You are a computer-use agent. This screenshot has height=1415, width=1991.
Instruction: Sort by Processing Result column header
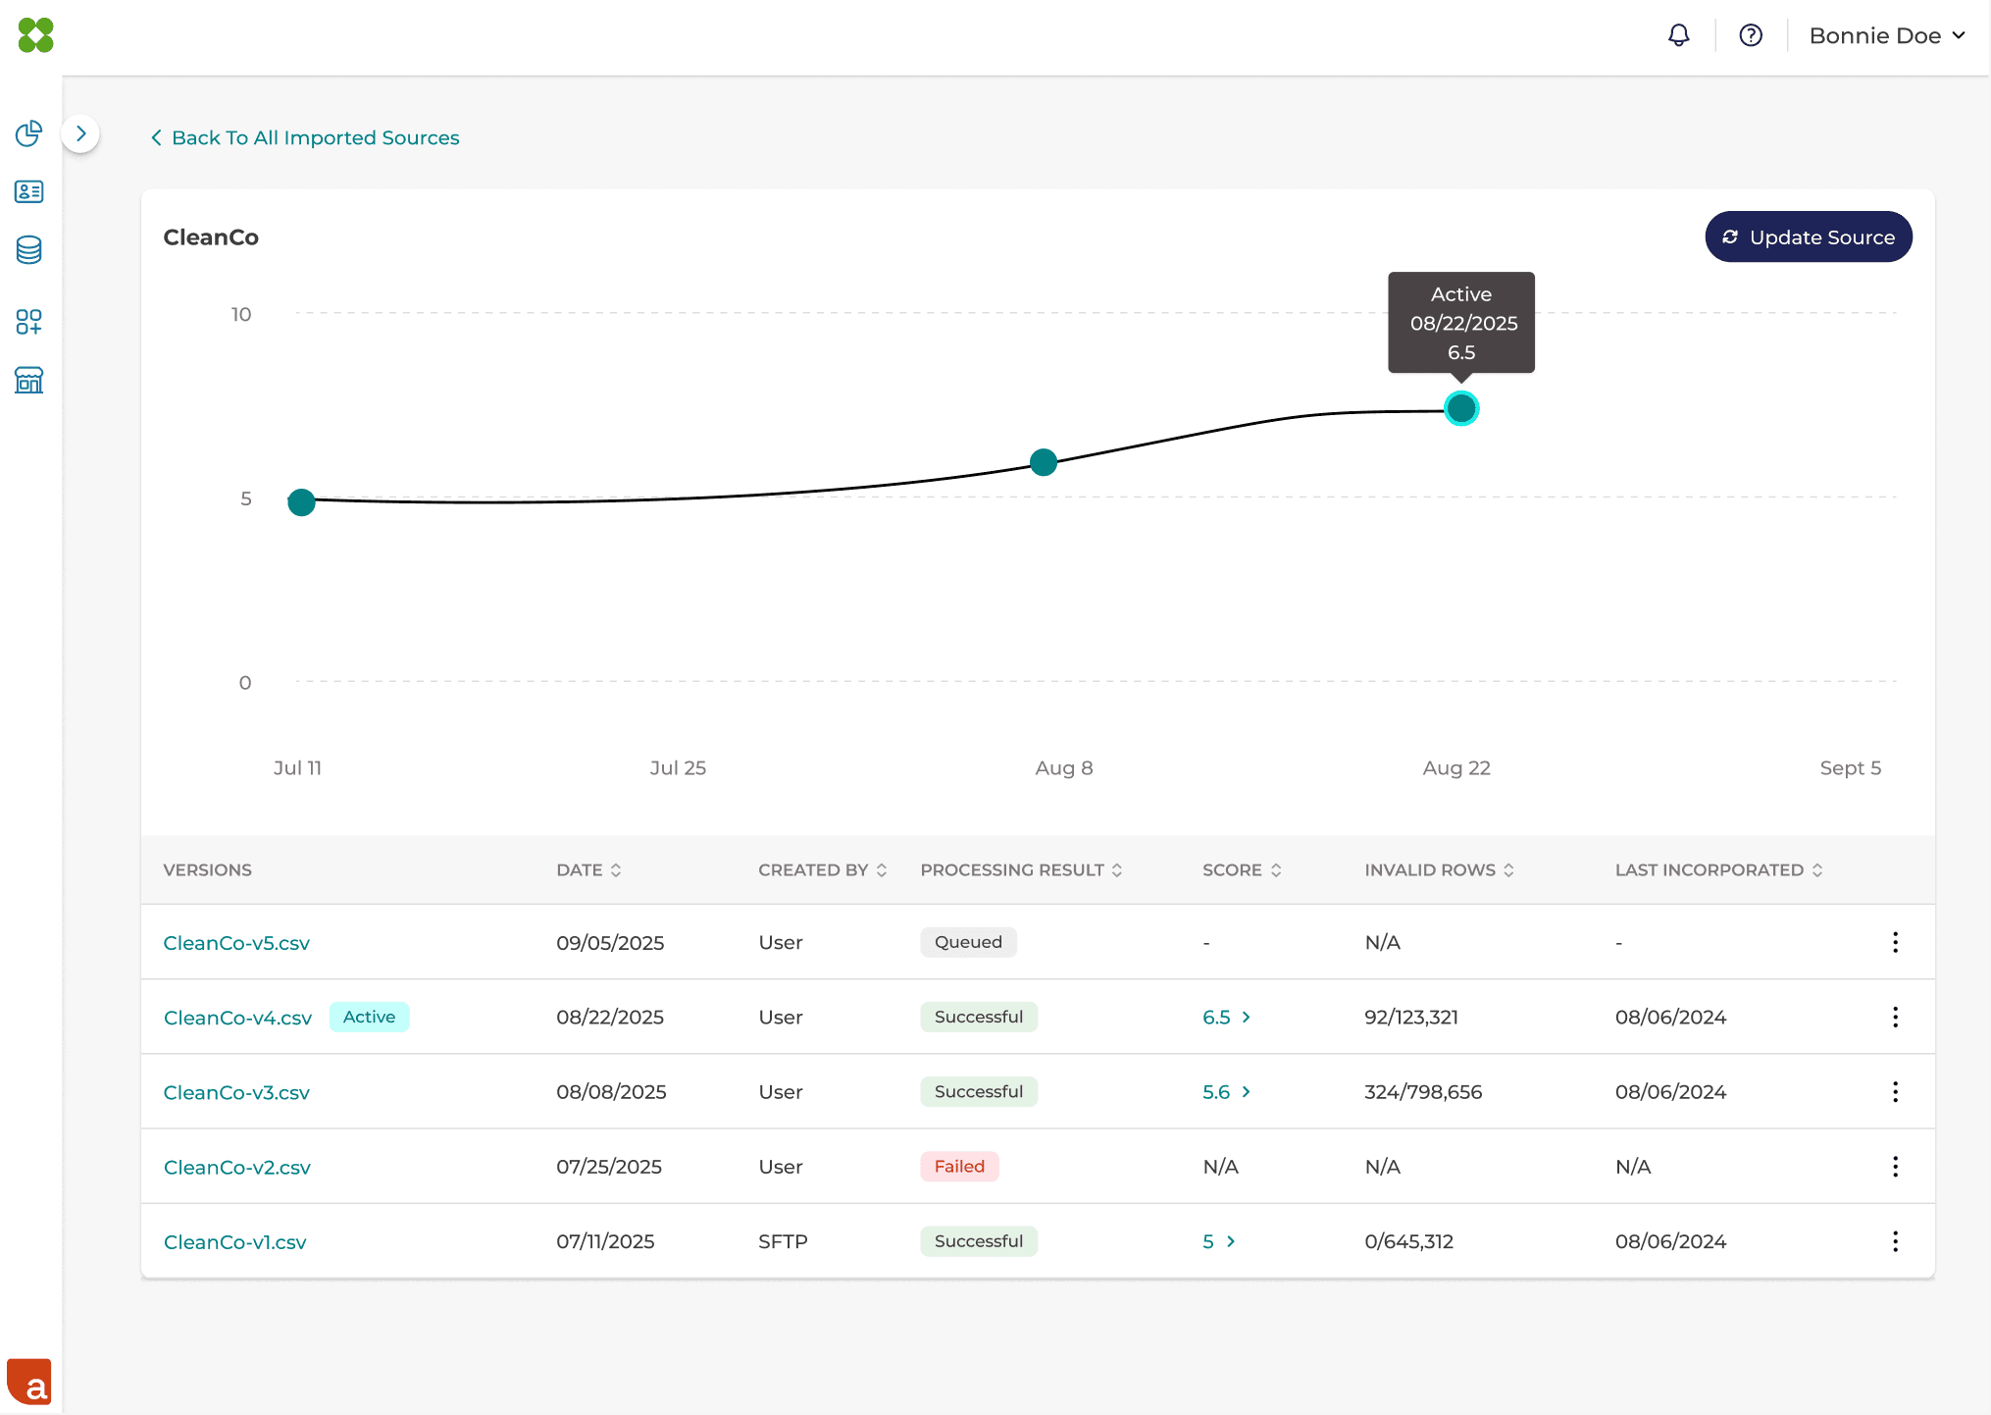click(1020, 869)
